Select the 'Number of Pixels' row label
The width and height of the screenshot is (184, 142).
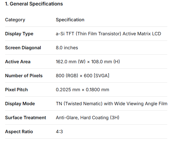[24, 76]
